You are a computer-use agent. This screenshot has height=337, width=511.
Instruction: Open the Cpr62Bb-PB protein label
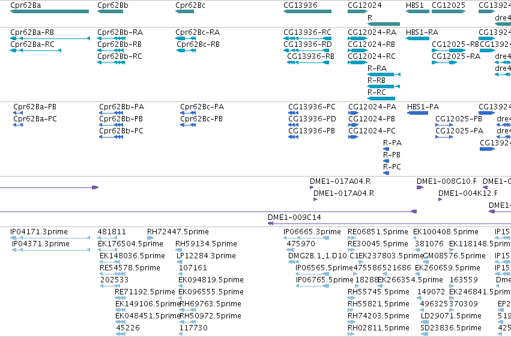[x=121, y=119]
